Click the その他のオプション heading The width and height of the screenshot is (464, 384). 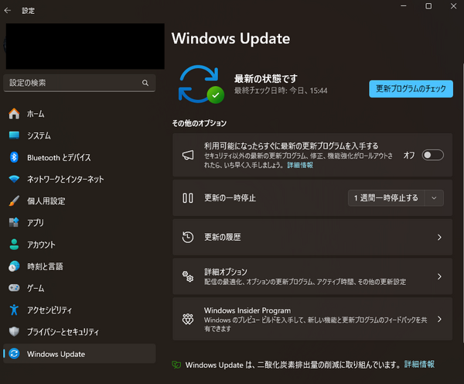pyautogui.click(x=200, y=123)
